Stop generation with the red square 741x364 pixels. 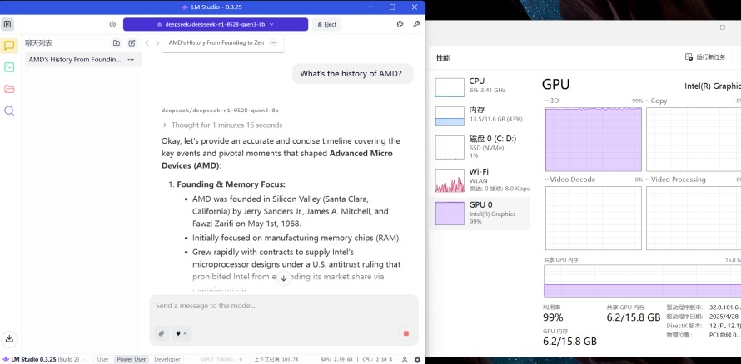click(405, 333)
